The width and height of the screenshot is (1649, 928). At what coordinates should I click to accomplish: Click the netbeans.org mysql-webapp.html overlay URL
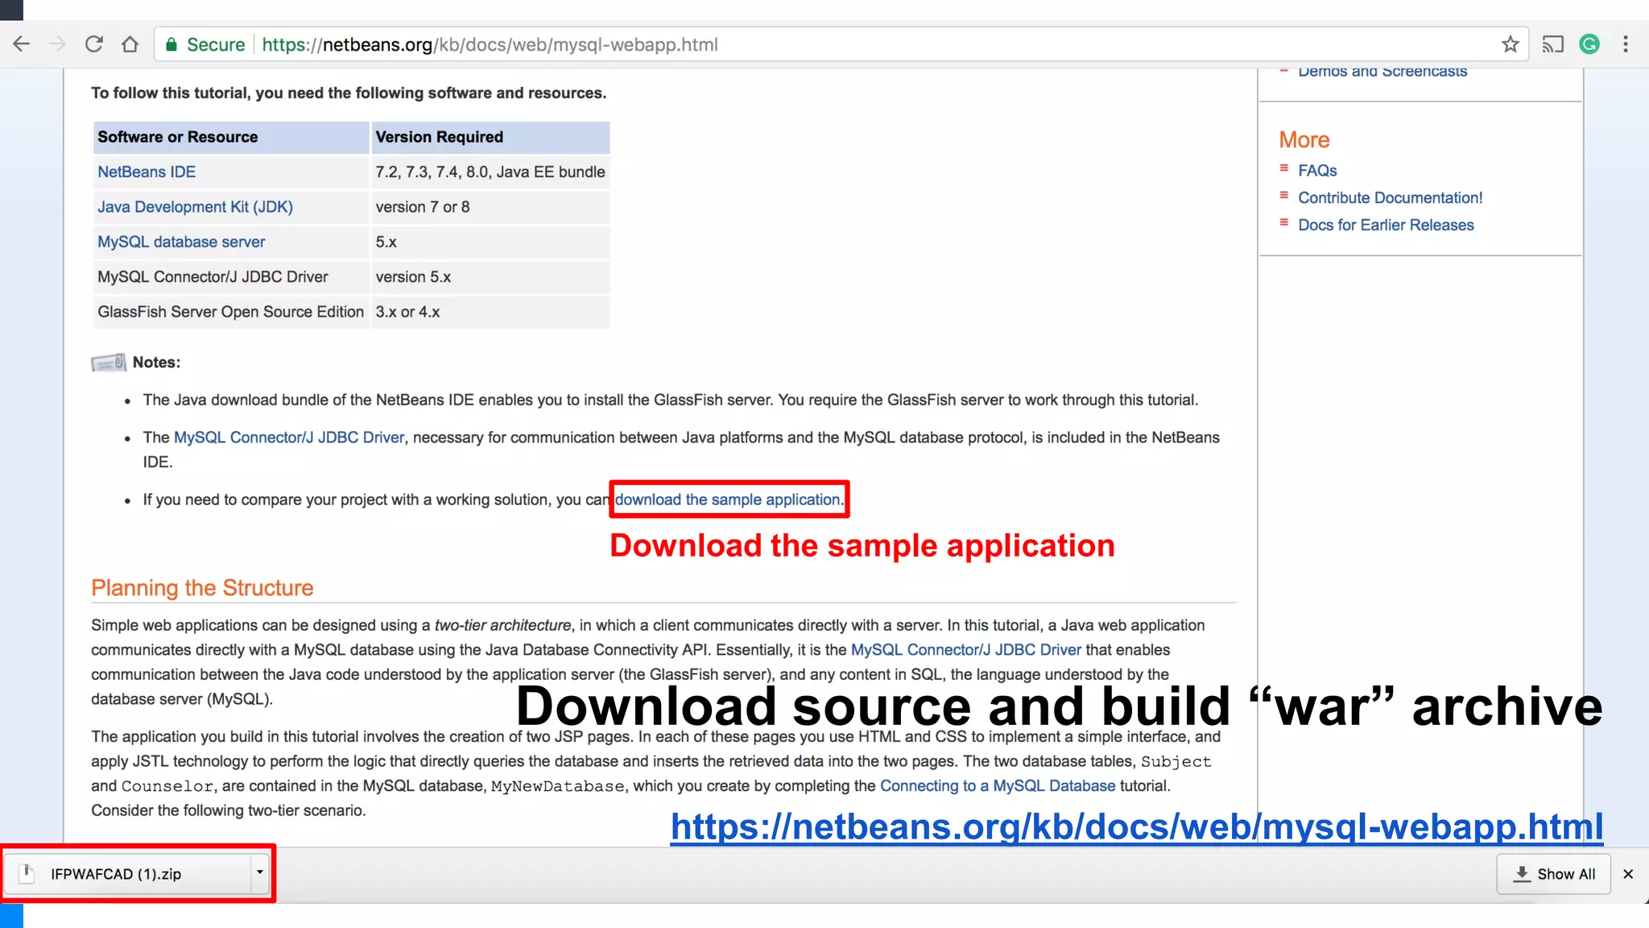(1137, 826)
